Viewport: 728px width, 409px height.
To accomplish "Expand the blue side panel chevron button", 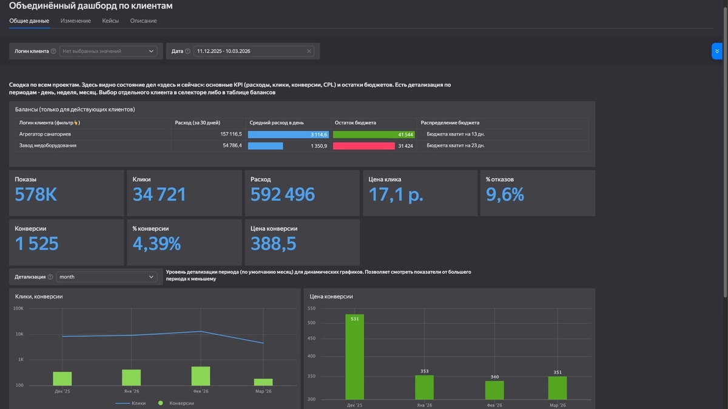I will (717, 51).
